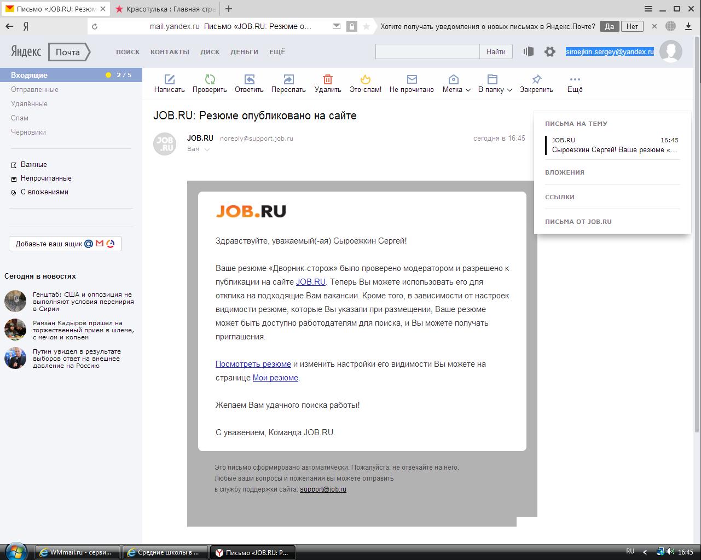The width and height of the screenshot is (701, 560).
Task: Open the ДЕНЬГИ menu item
Action: pos(244,52)
